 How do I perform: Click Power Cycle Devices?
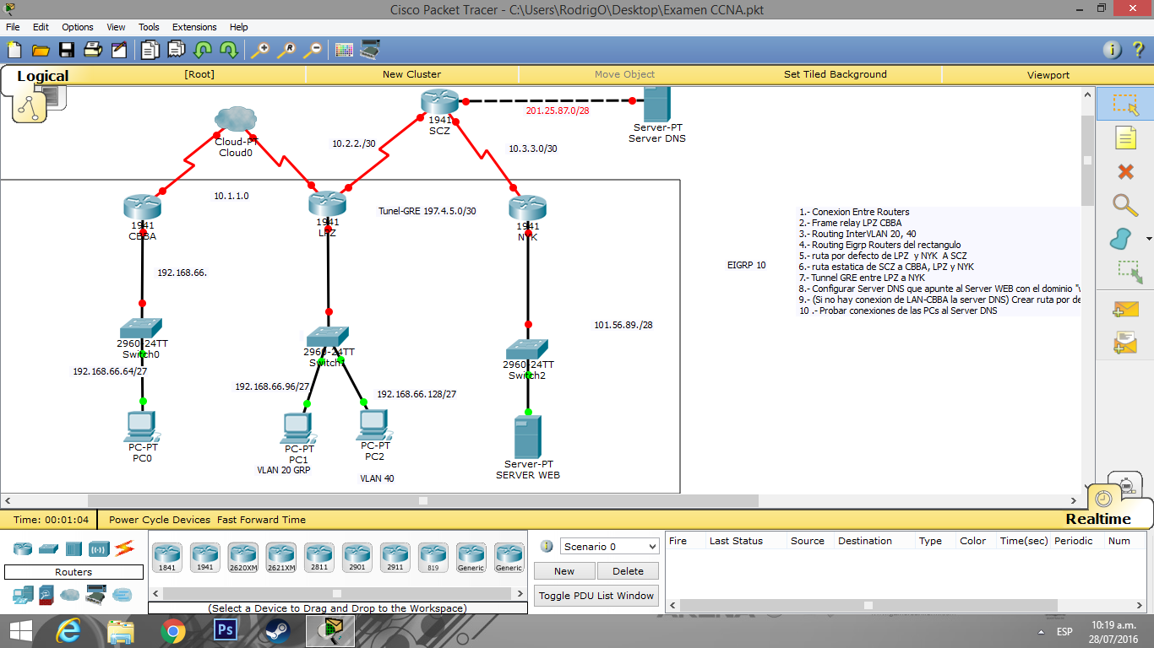pos(160,520)
